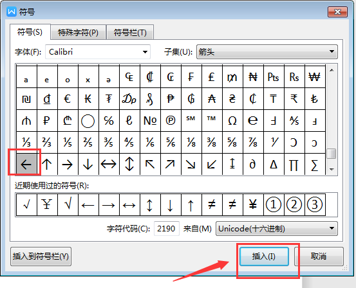Select the up arrow symbol in grid
356x288 pixels.
(x=47, y=164)
